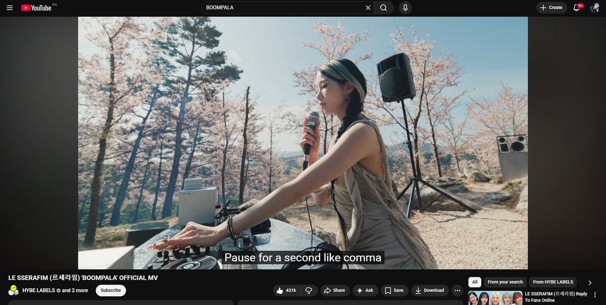Dislike the video
This screenshot has width=606, height=305.
pos(309,290)
